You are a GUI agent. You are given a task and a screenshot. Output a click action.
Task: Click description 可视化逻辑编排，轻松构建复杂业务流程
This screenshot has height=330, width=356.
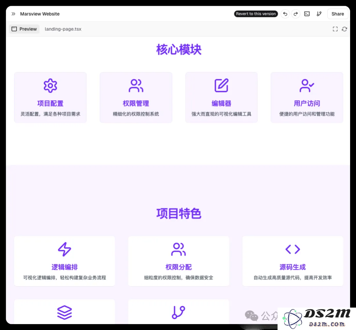point(65,278)
